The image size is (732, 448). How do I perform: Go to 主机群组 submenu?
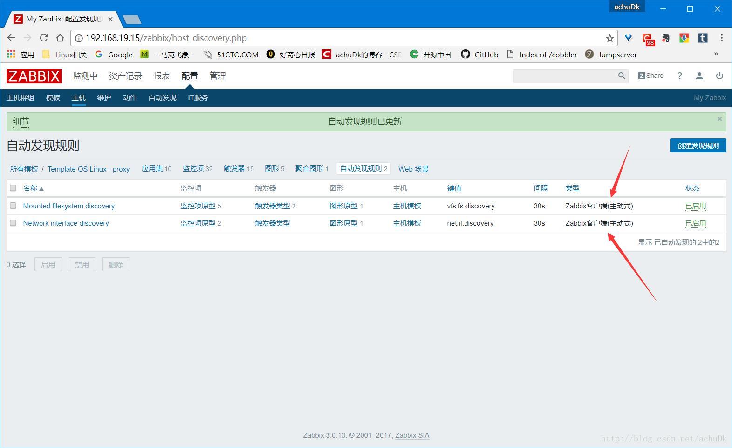[x=20, y=97]
